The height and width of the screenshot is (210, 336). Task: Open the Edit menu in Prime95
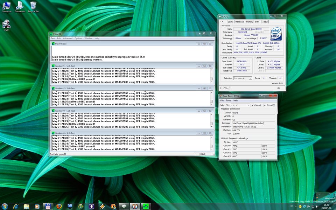click(x=59, y=38)
